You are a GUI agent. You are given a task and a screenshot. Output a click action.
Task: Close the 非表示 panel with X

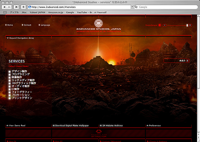click(187, 61)
